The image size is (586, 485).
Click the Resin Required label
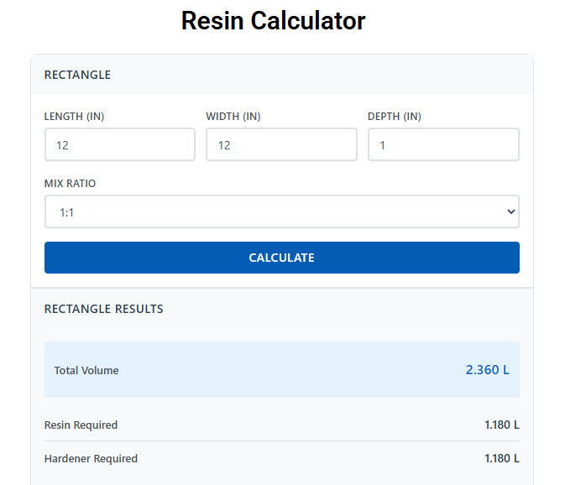click(x=81, y=425)
